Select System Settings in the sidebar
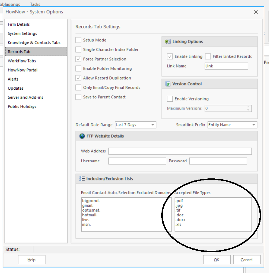This screenshot has height=273, width=269. (22, 33)
